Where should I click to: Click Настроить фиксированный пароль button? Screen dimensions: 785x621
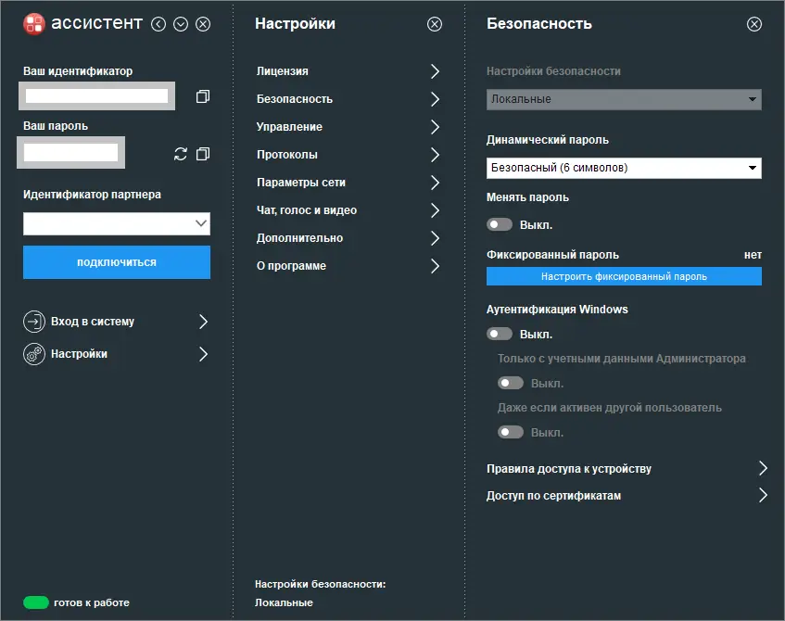click(x=624, y=276)
